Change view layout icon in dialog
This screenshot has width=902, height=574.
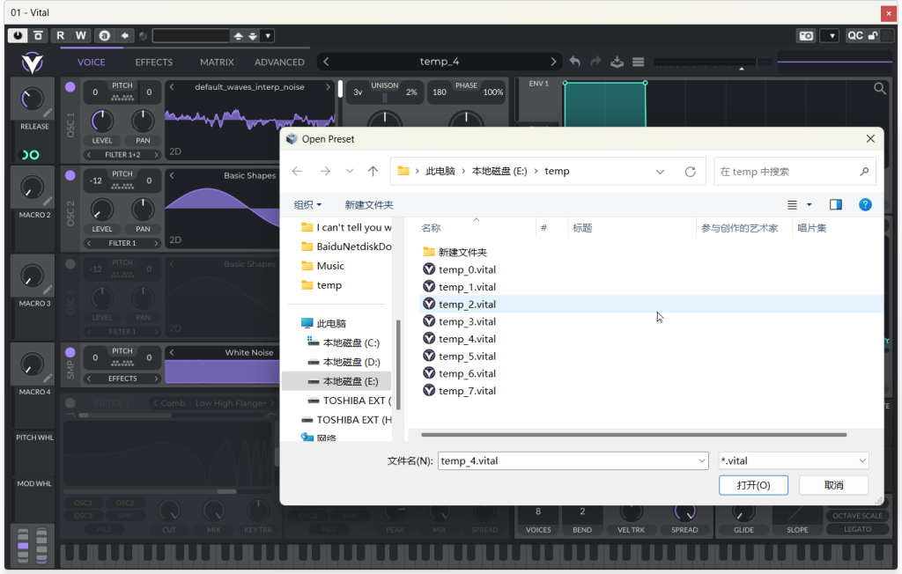click(x=792, y=205)
